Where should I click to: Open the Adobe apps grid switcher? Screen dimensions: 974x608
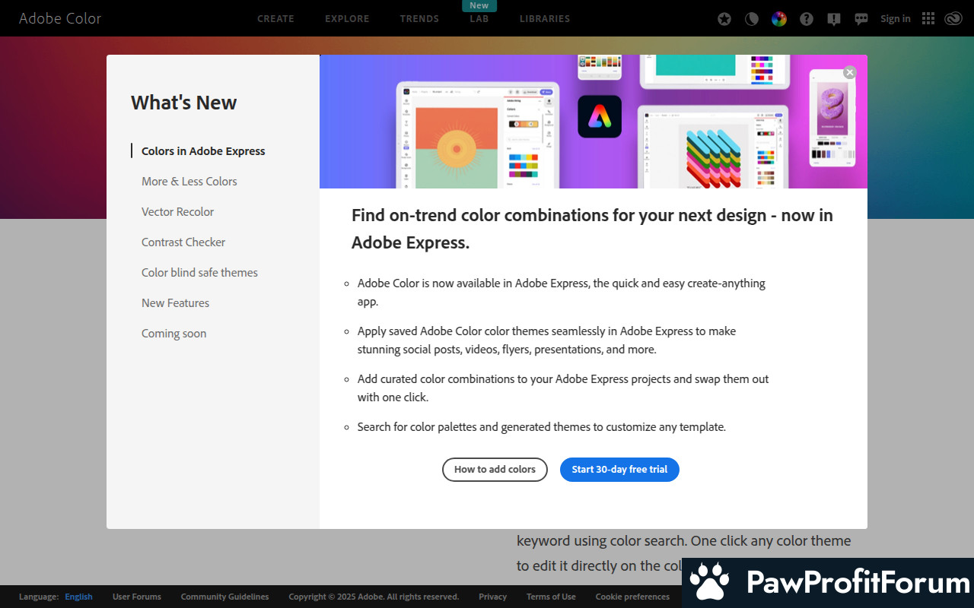click(x=928, y=19)
